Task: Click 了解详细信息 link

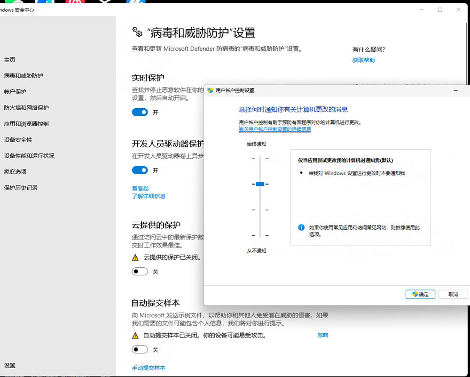Action: (149, 196)
